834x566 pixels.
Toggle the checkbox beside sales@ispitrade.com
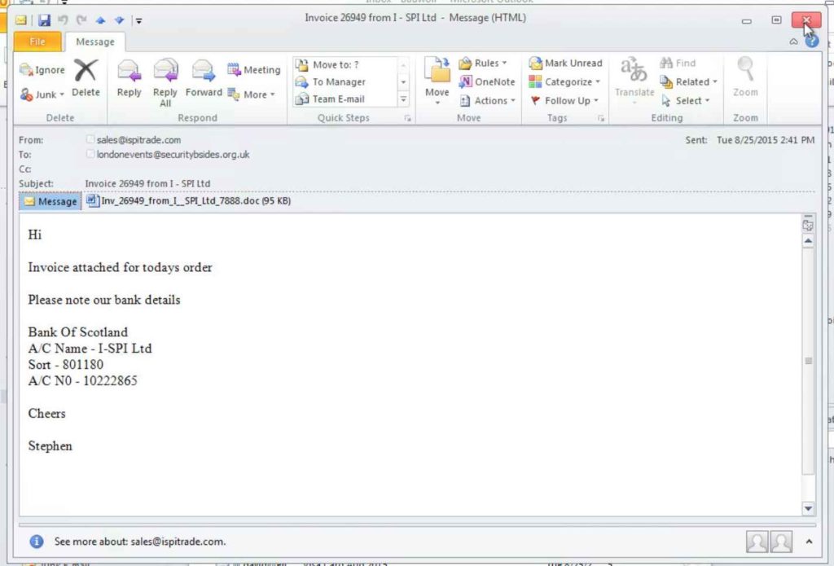tap(90, 139)
